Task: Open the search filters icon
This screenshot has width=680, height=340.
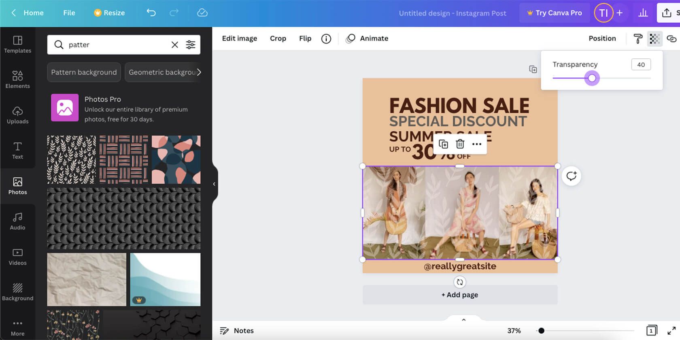Action: coord(190,45)
